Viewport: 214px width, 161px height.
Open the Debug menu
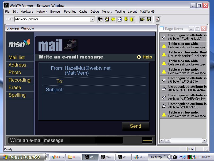pos(95,12)
